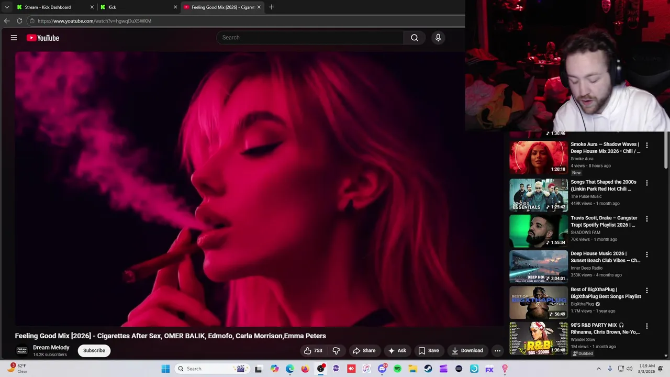Open options menu for Smoke Aura video
The height and width of the screenshot is (377, 670).
(647, 145)
